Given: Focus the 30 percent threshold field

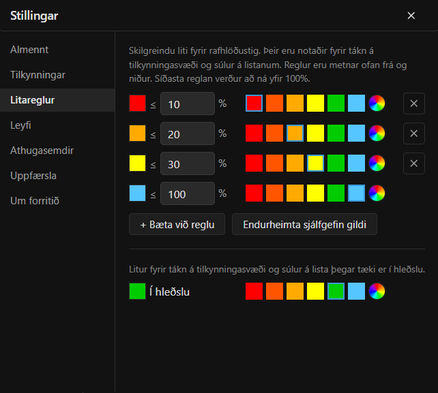Looking at the screenshot, I should [x=188, y=163].
